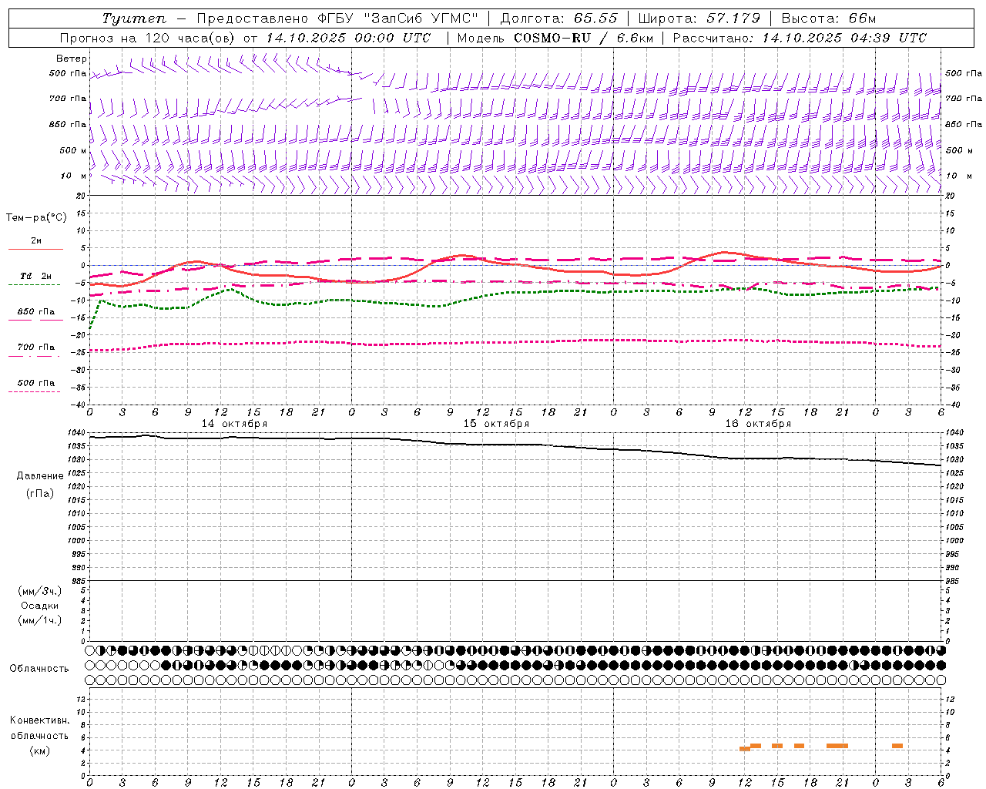986x789 pixels.
Task: Select the text Предоставлено ФГБУ "ЗапСиб УГМС"
Action: click(x=337, y=18)
